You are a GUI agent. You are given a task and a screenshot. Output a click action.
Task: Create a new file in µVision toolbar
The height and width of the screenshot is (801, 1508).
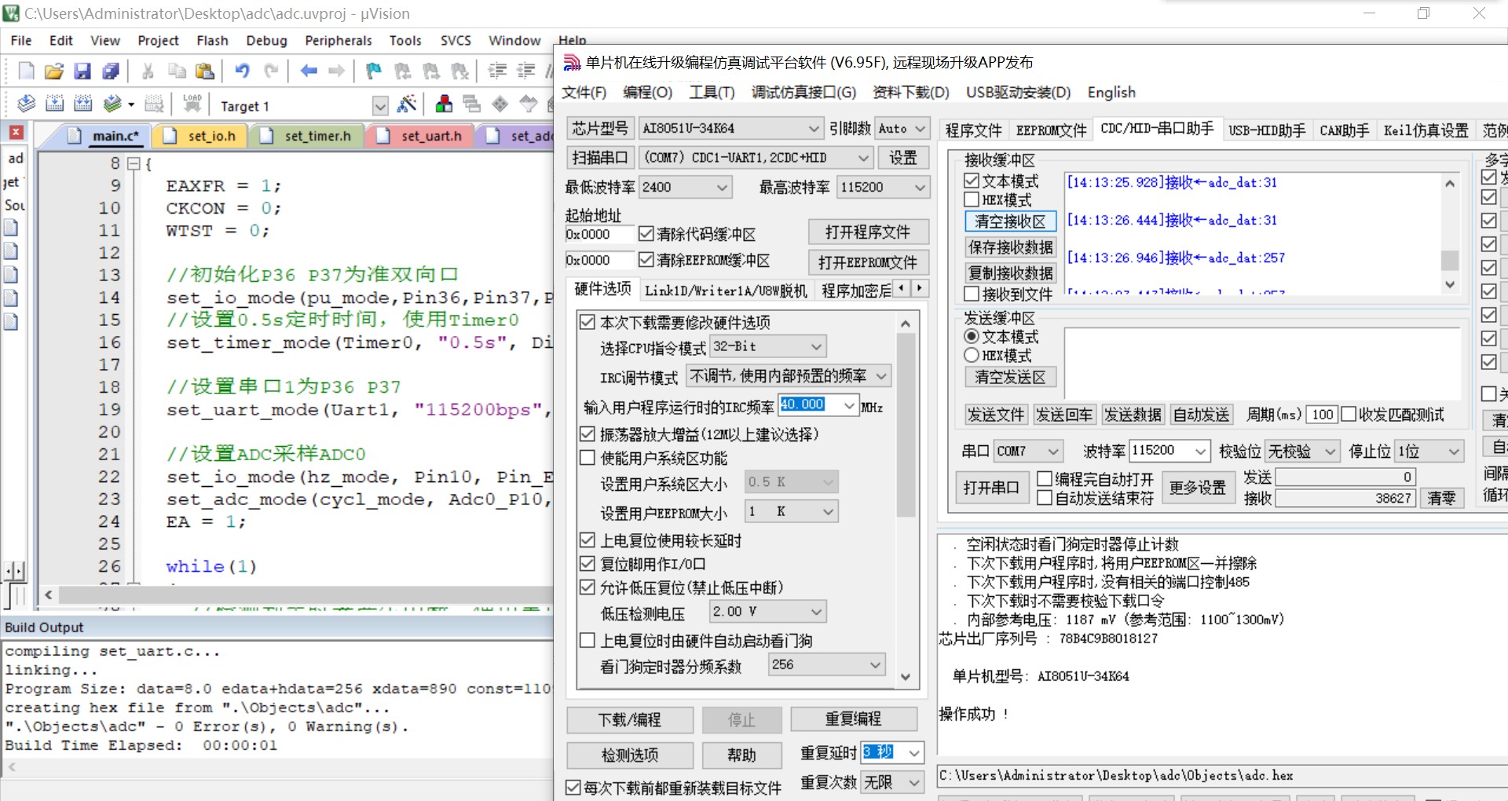26,71
